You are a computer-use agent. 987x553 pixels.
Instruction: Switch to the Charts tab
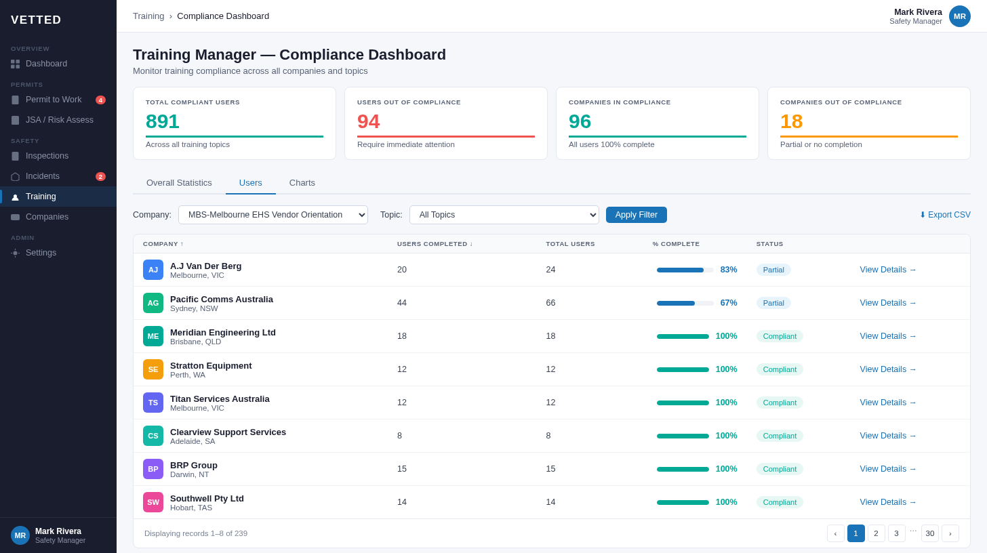(302, 182)
